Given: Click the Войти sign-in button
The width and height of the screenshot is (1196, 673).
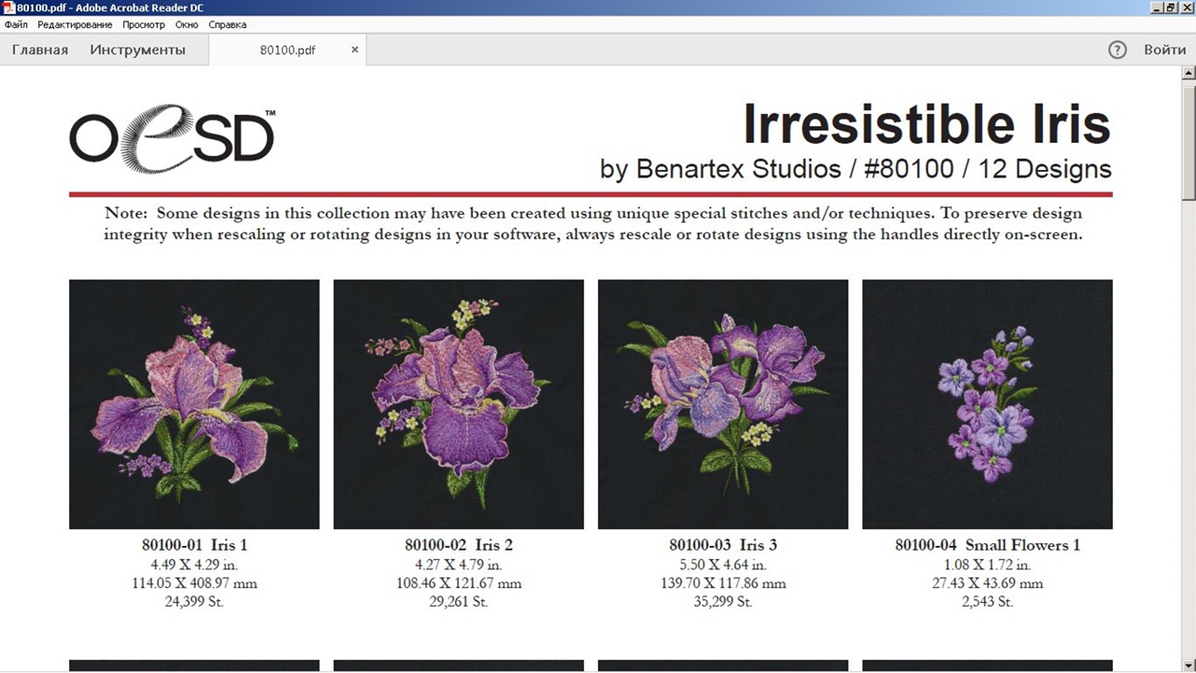Looking at the screenshot, I should (x=1165, y=50).
